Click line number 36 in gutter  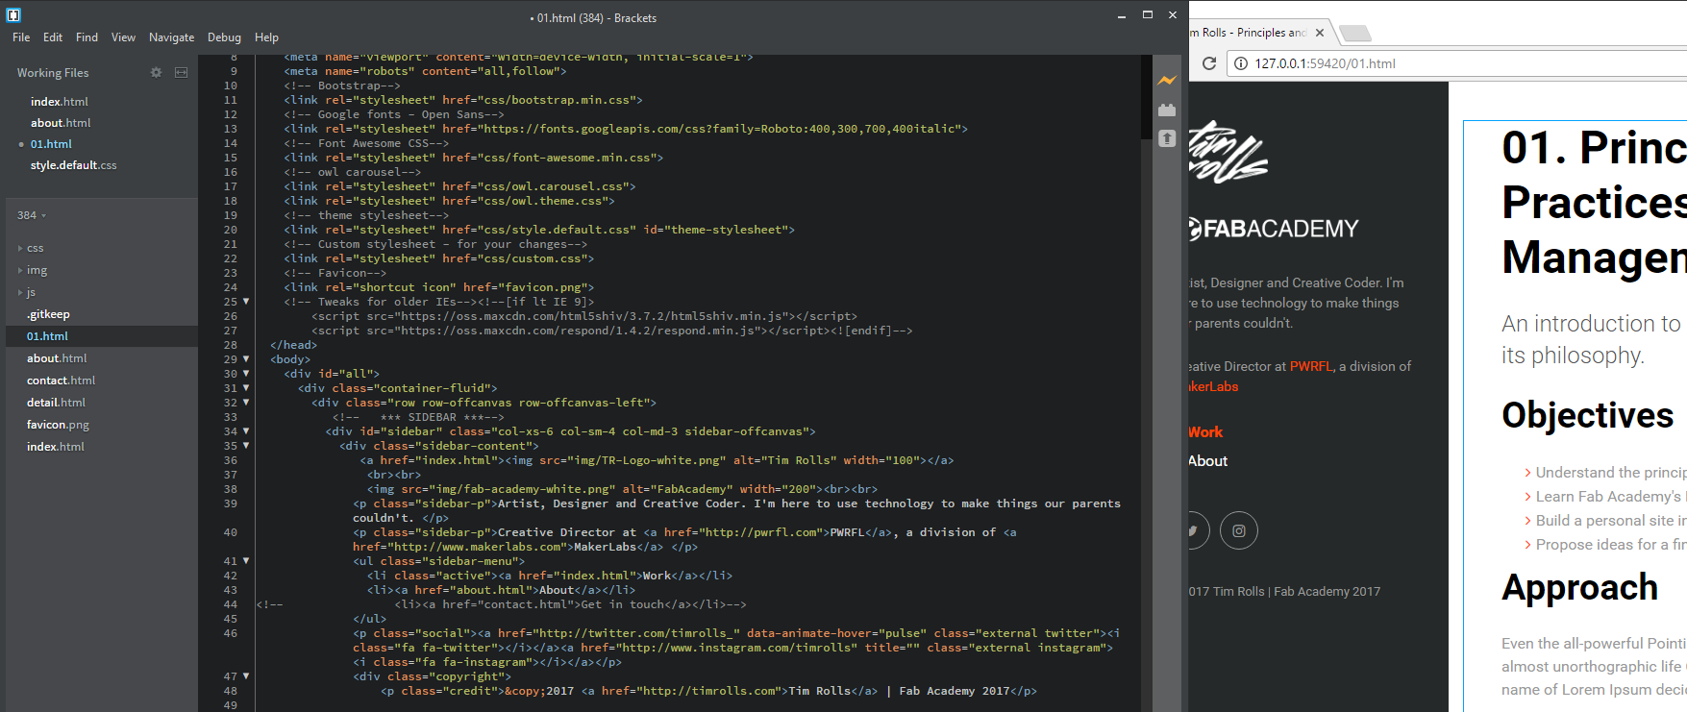(231, 460)
